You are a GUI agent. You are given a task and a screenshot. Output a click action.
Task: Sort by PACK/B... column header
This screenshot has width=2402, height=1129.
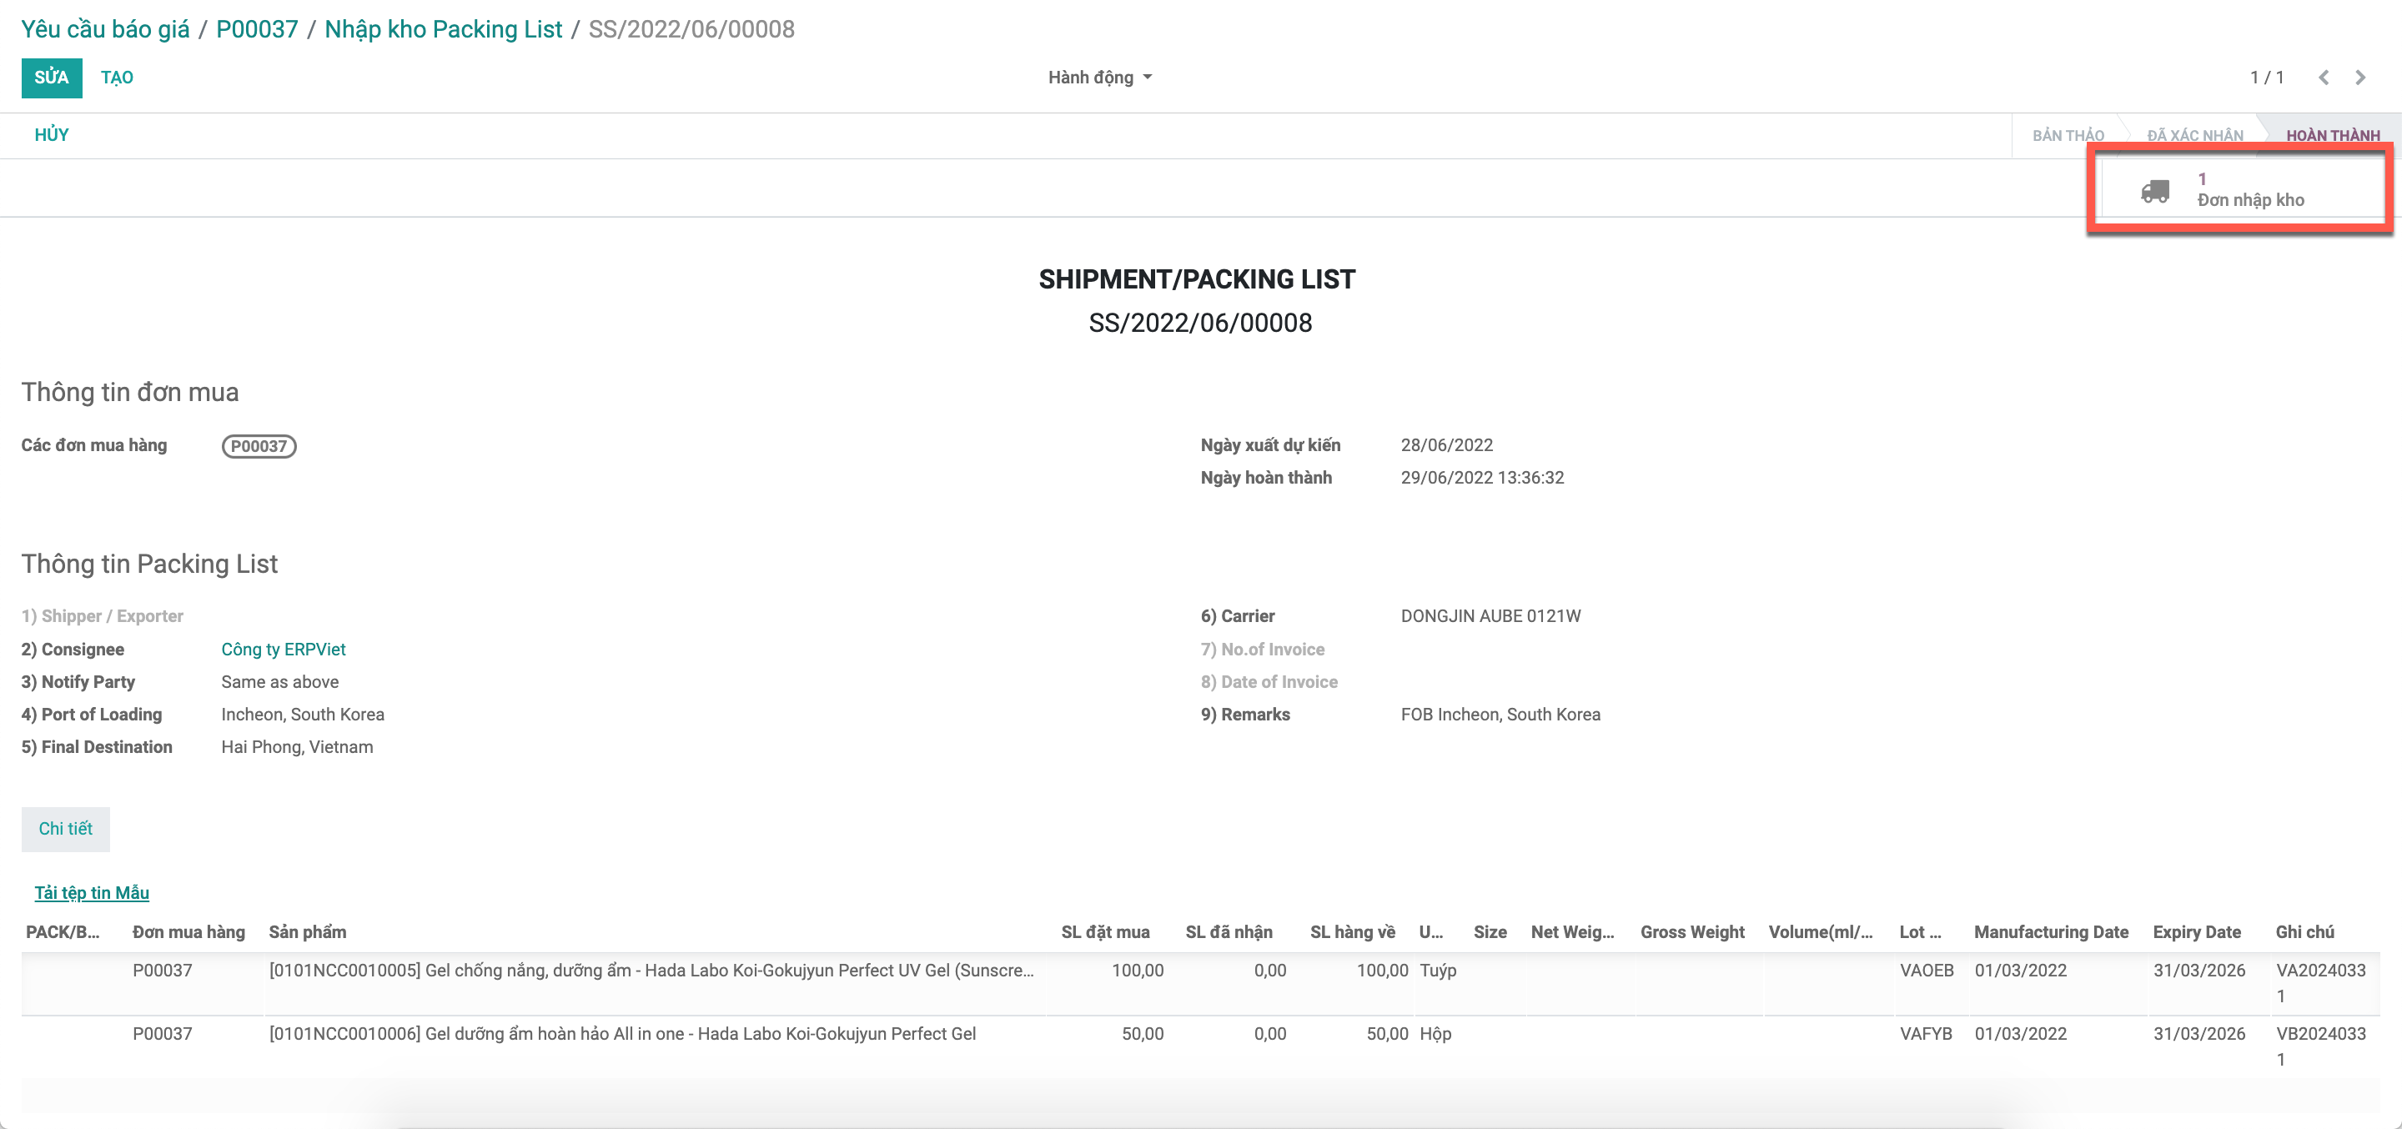click(63, 931)
